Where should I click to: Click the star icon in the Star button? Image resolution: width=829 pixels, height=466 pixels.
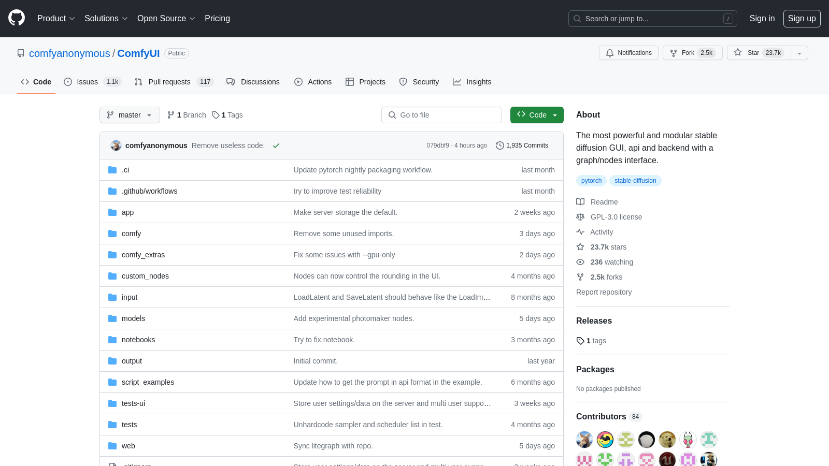(738, 53)
